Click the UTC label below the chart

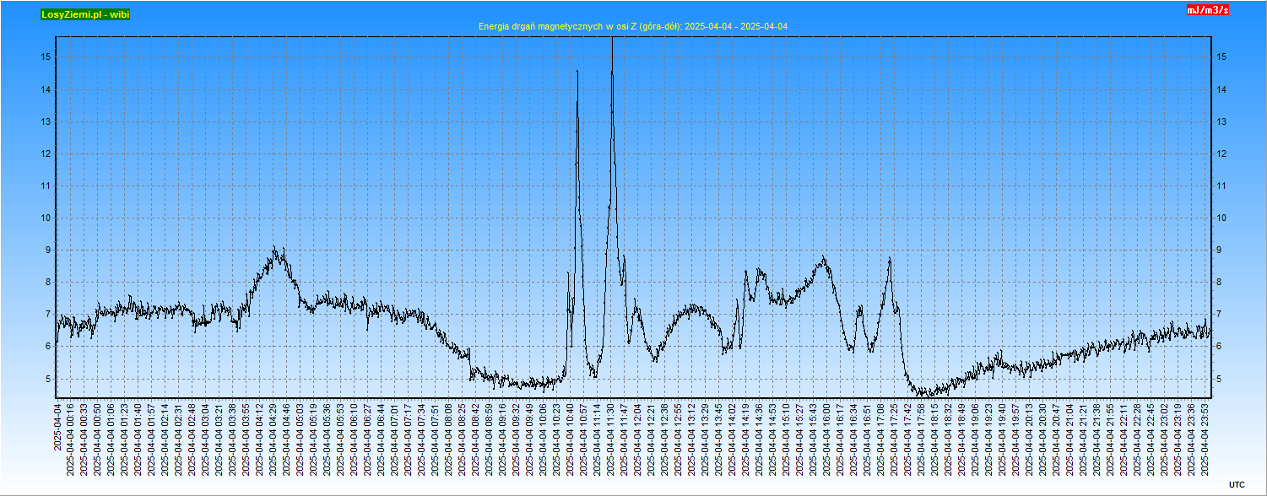tap(1236, 484)
